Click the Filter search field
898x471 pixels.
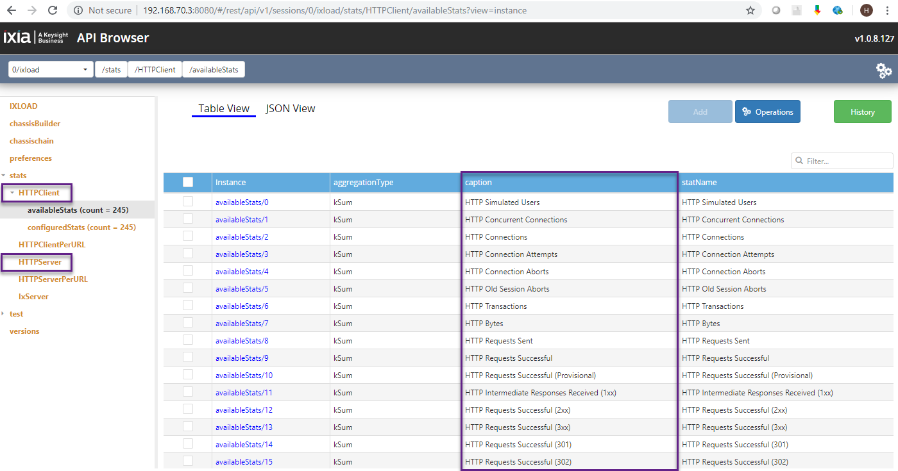click(x=847, y=161)
